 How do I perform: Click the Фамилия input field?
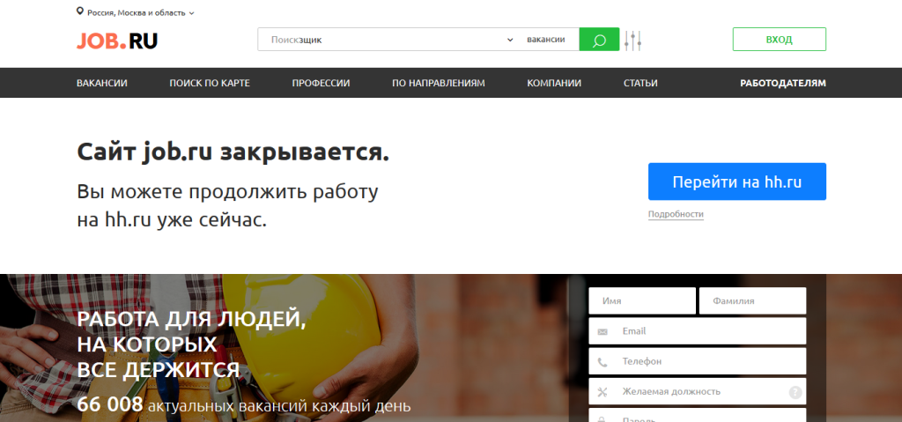tap(752, 301)
